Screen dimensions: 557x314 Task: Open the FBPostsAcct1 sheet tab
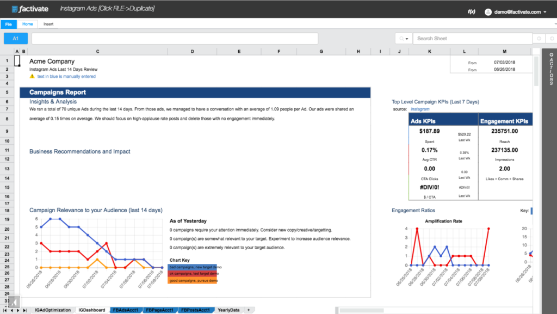click(x=196, y=310)
